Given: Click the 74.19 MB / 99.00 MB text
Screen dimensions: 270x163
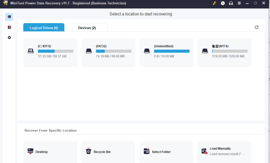Looking at the screenshot, I should coord(110,56).
